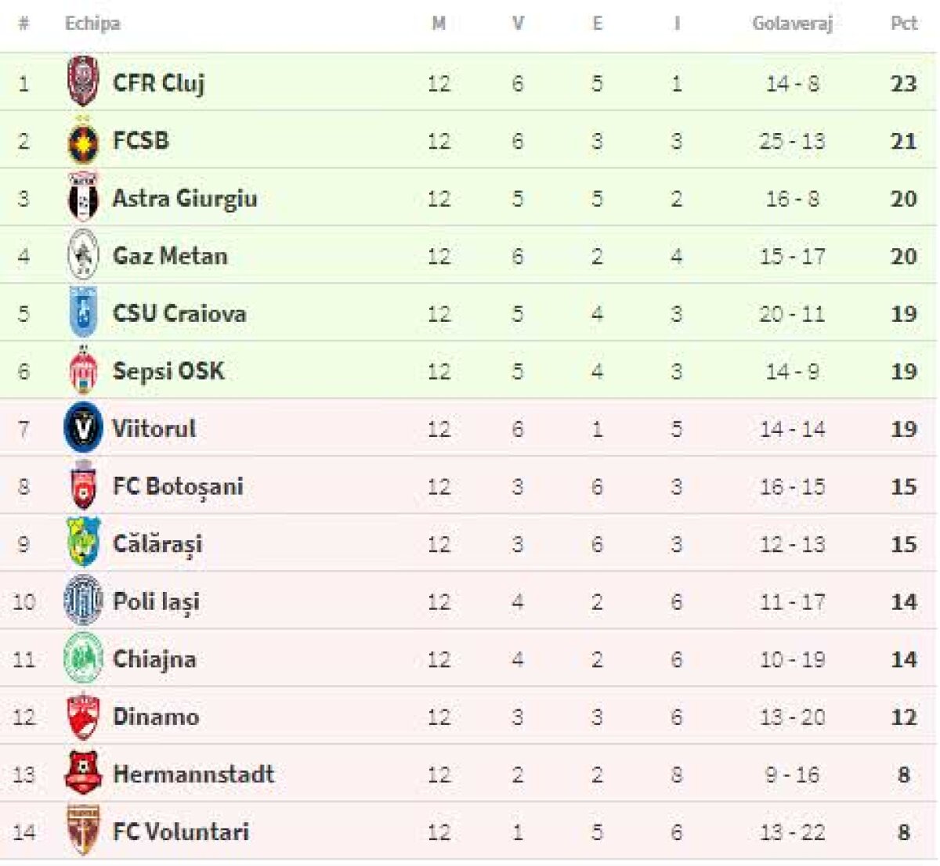Screen dimensions: 940x866
Task: Click the FC Botoșani club crest
Action: point(83,486)
